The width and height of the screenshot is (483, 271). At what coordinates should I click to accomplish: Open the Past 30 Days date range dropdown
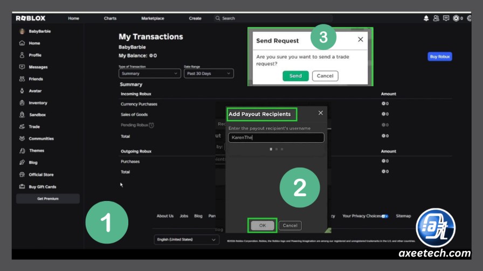coord(209,74)
